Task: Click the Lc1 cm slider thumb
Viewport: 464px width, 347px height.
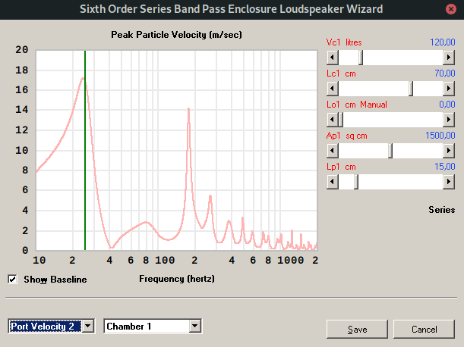Action: click(411, 89)
